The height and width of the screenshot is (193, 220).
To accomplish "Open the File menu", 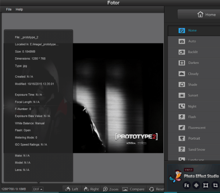I will pyautogui.click(x=9, y=9).
